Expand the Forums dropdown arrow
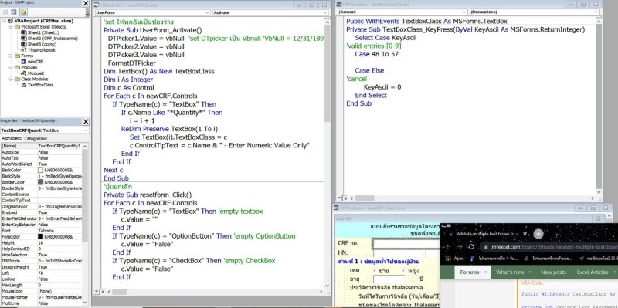This screenshot has height=308, width=618. [x=486, y=272]
